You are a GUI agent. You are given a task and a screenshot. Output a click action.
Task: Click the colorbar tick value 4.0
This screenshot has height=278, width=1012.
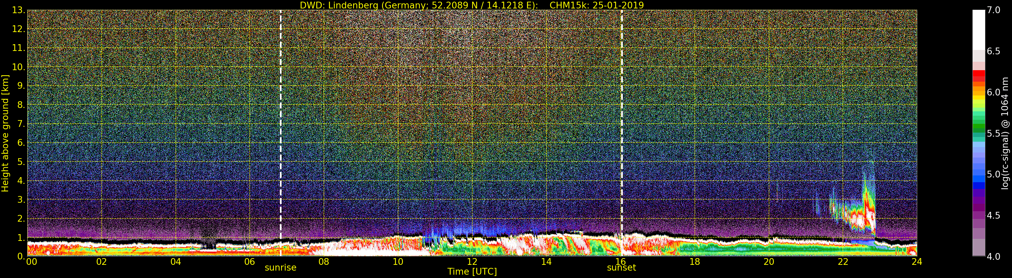point(993,256)
